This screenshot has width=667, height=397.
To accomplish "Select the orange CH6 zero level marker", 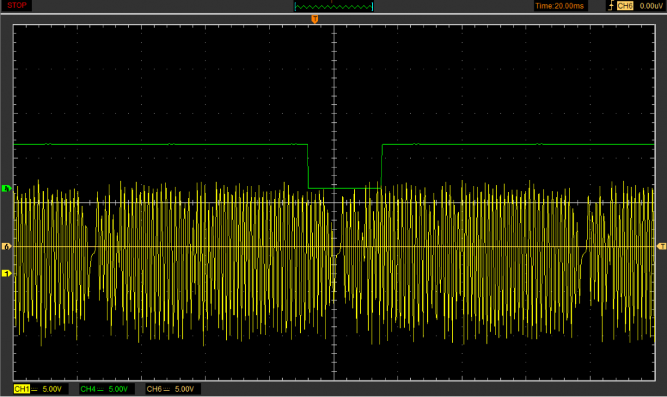I will 7,247.
